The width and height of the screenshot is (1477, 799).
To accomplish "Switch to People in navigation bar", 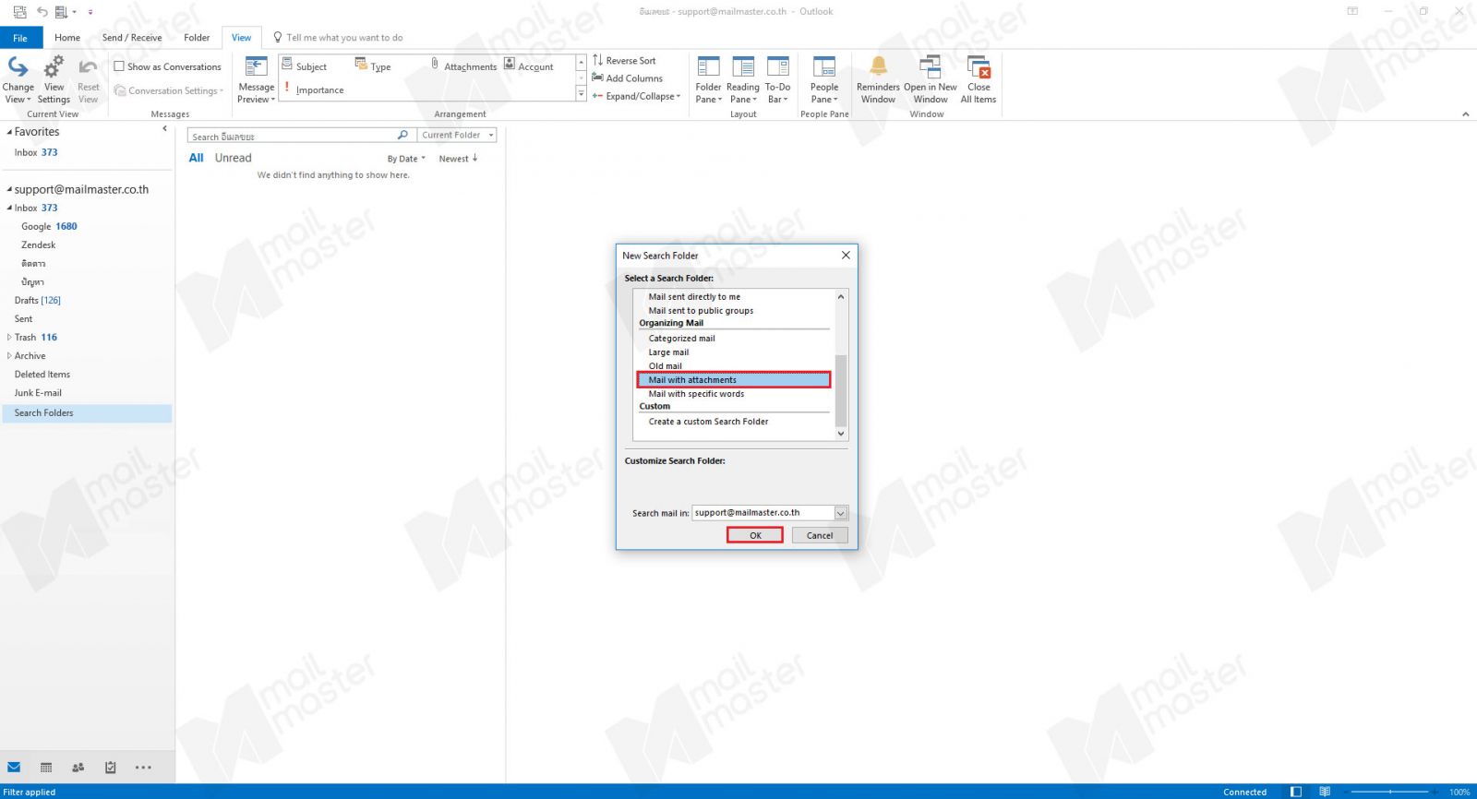I will pyautogui.click(x=78, y=767).
